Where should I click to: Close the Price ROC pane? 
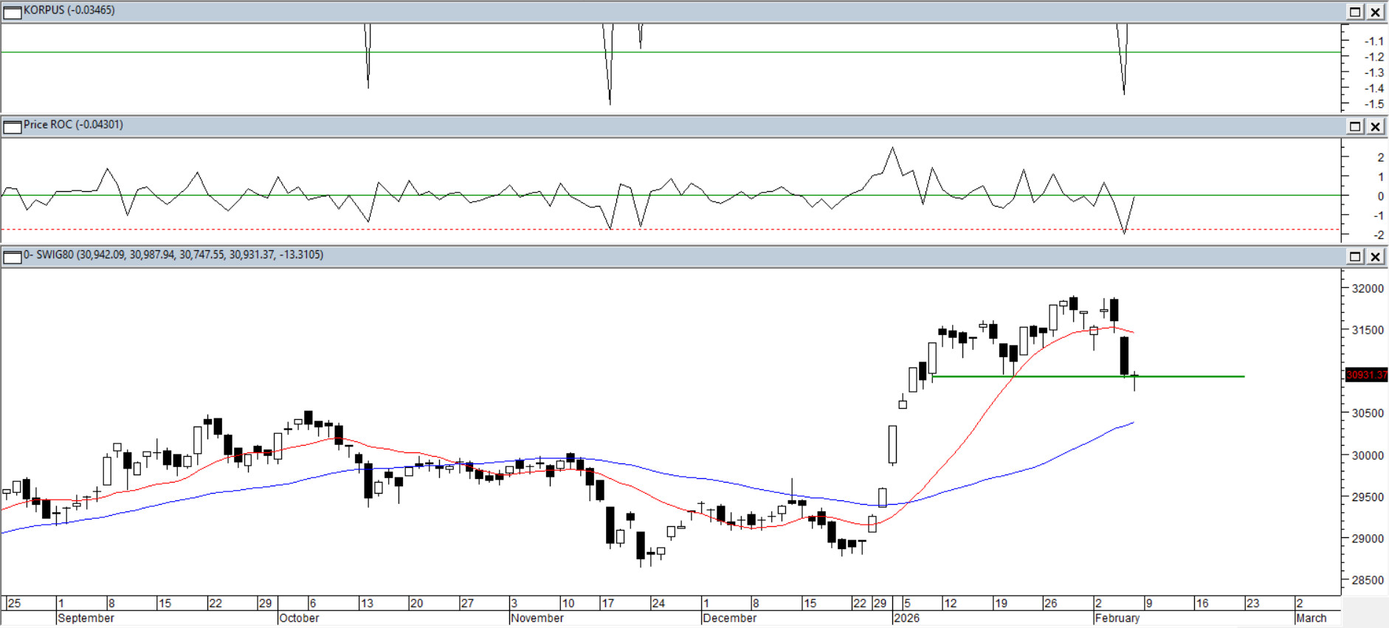[1376, 126]
